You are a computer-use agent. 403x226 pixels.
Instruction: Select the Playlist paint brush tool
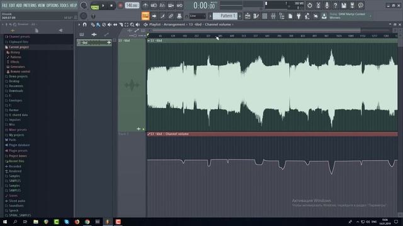coord(98,24)
